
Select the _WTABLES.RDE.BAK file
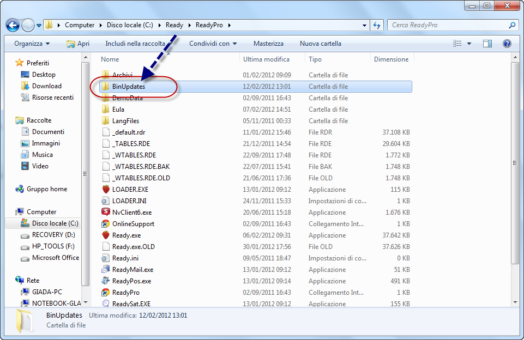141,166
